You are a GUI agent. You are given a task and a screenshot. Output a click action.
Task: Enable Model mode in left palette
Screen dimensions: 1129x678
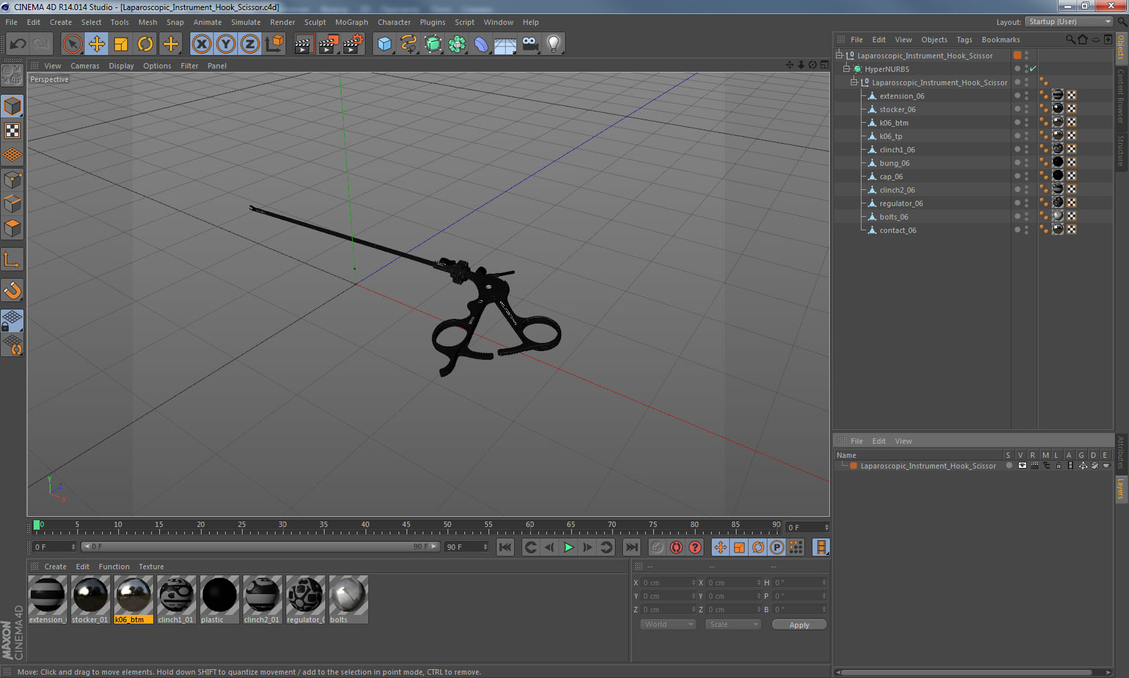pos(12,106)
